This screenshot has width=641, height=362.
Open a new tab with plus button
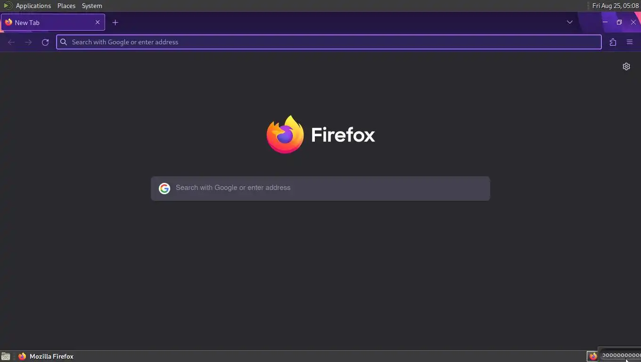coord(115,23)
